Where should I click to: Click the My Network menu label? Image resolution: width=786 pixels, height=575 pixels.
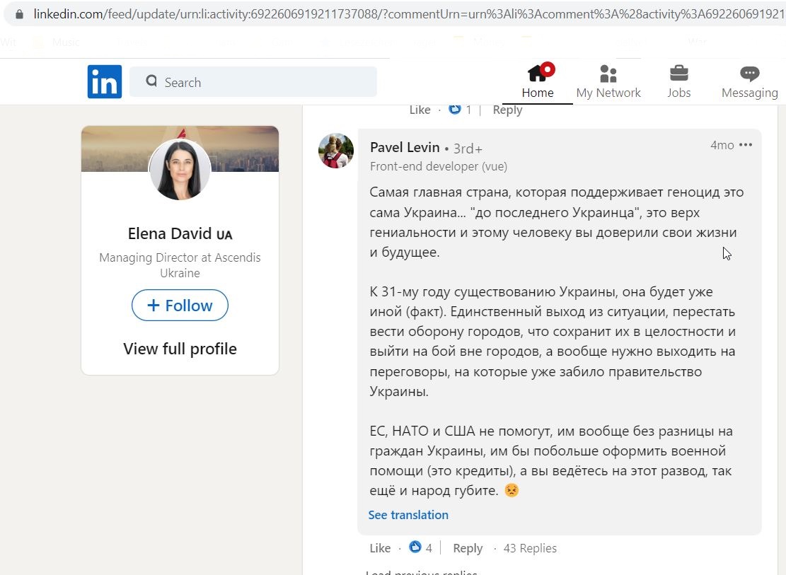click(608, 93)
